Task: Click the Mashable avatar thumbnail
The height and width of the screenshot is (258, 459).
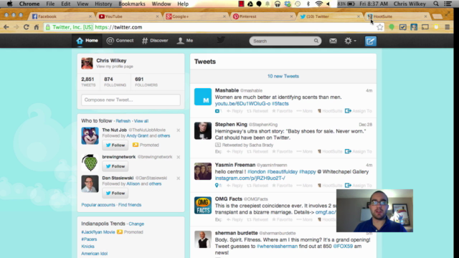Action: [203, 97]
